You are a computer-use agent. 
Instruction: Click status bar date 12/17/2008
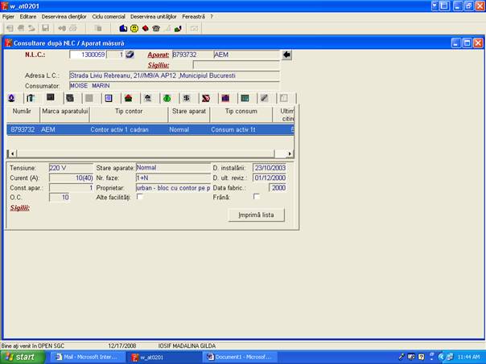(122, 346)
